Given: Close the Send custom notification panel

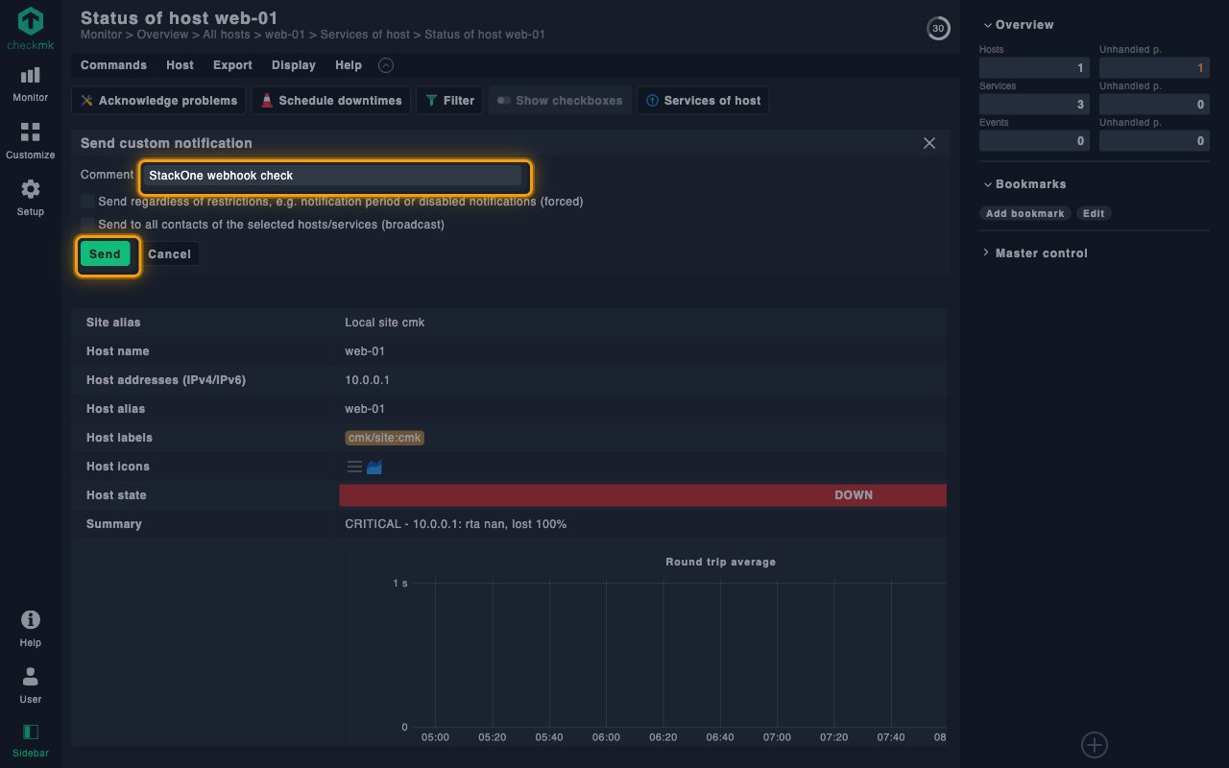Looking at the screenshot, I should click(x=929, y=143).
